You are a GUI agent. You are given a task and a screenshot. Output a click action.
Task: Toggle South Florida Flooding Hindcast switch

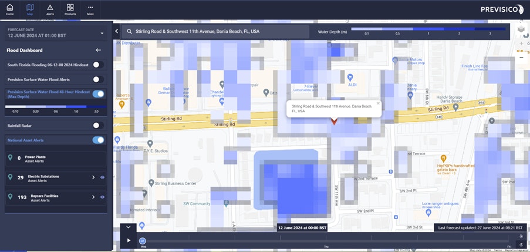click(99, 65)
